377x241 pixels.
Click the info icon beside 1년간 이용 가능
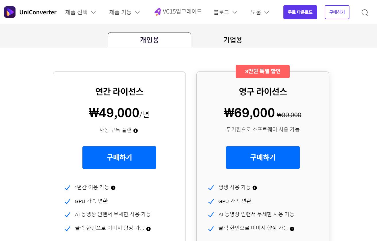[x=113, y=188]
